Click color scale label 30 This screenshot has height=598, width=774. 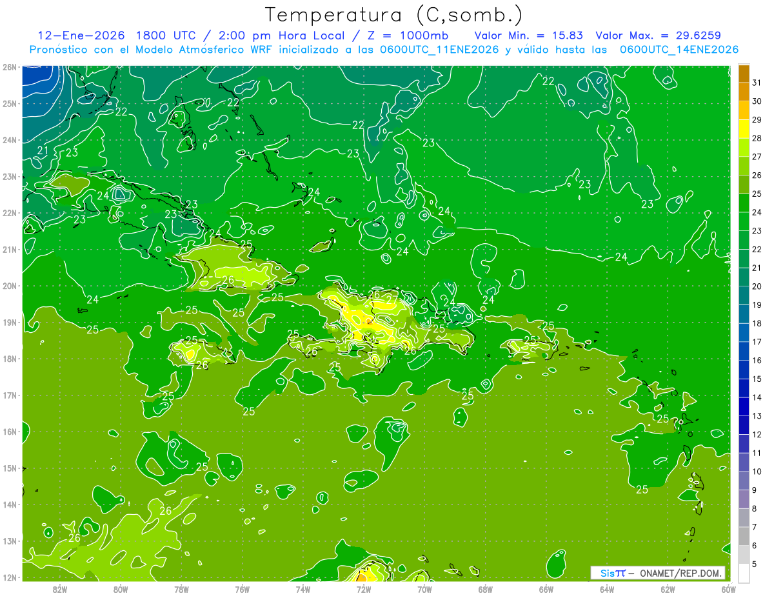(x=757, y=101)
